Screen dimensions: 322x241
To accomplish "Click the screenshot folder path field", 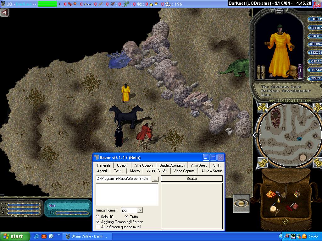I will 123,179.
